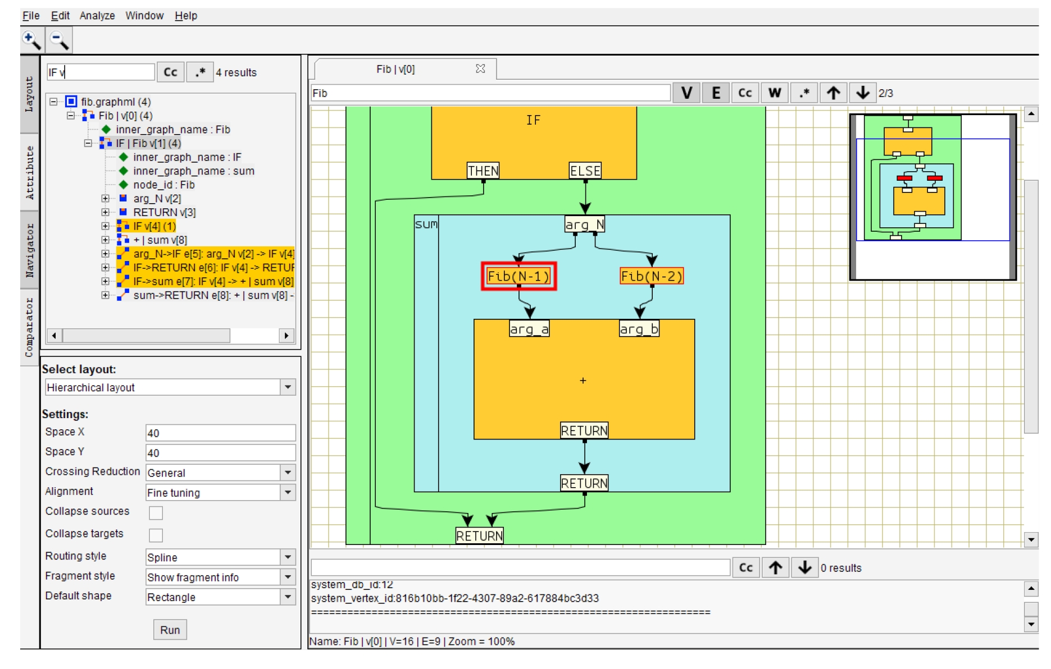Screen dimensions: 1051x669
Task: Click the Run button
Action: tap(170, 630)
